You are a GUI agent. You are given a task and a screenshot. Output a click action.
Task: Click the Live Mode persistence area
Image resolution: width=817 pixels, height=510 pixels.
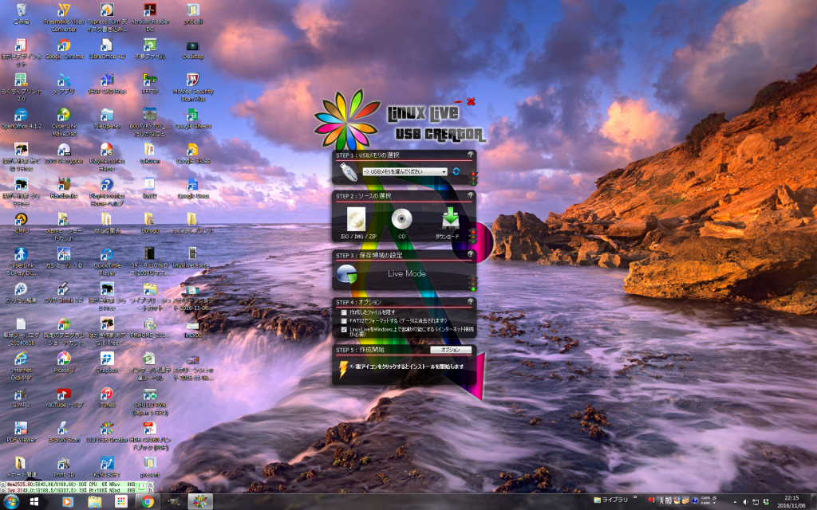(406, 273)
